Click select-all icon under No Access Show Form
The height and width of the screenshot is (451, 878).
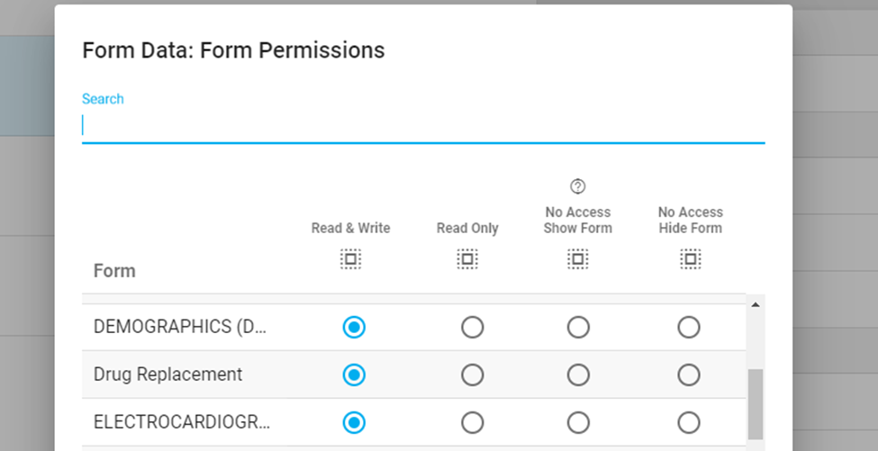point(578,259)
